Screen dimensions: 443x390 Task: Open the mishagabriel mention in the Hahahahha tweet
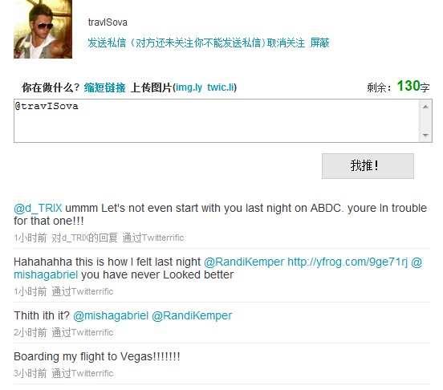(46, 274)
